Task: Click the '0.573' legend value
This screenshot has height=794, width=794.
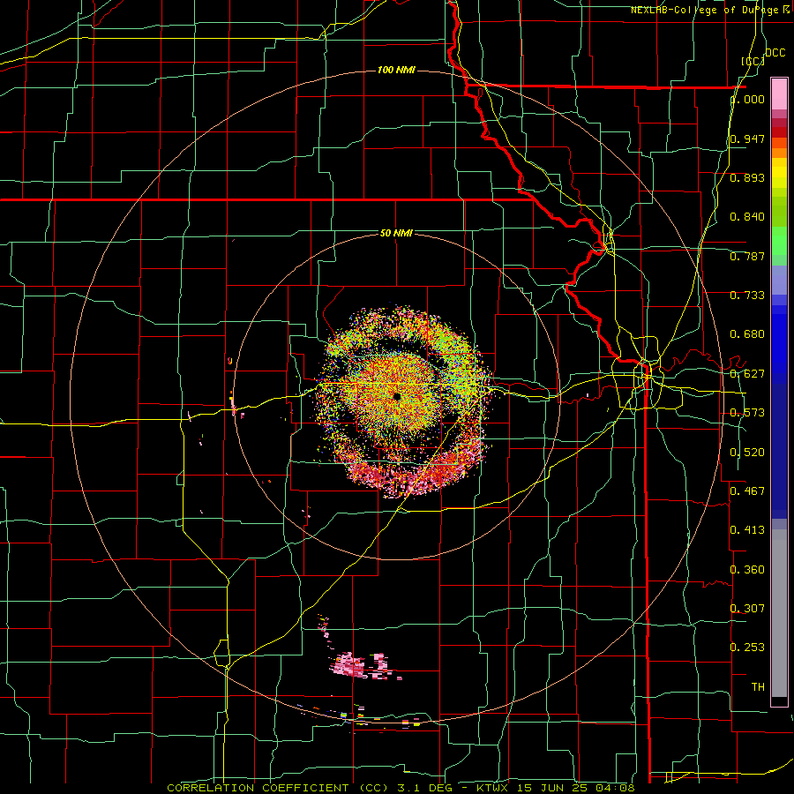Action: 747,413
